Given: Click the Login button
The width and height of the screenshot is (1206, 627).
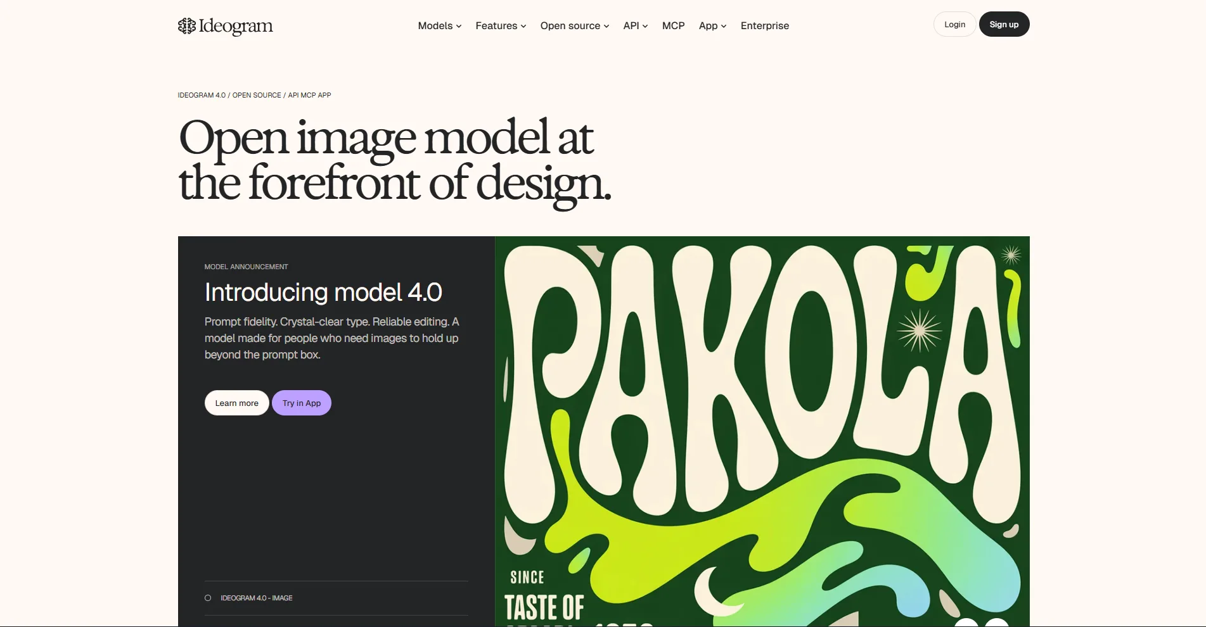Looking at the screenshot, I should pyautogui.click(x=954, y=24).
